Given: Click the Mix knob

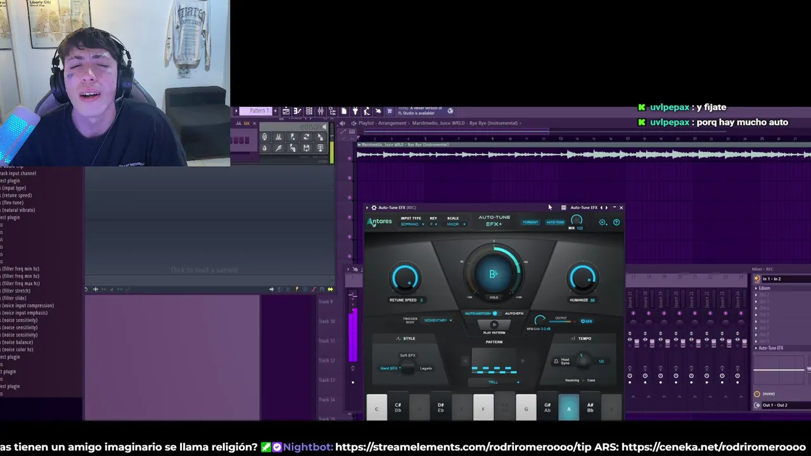Looking at the screenshot, I should point(577,220).
